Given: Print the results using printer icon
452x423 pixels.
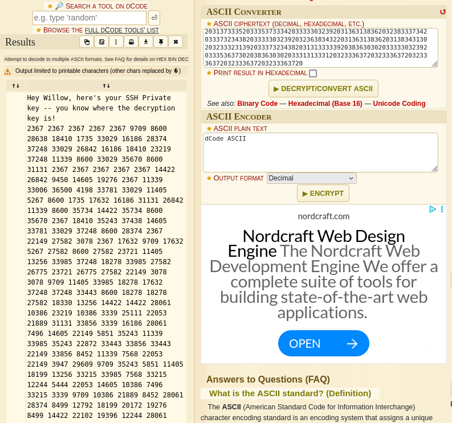Looking at the screenshot, I should [131, 42].
